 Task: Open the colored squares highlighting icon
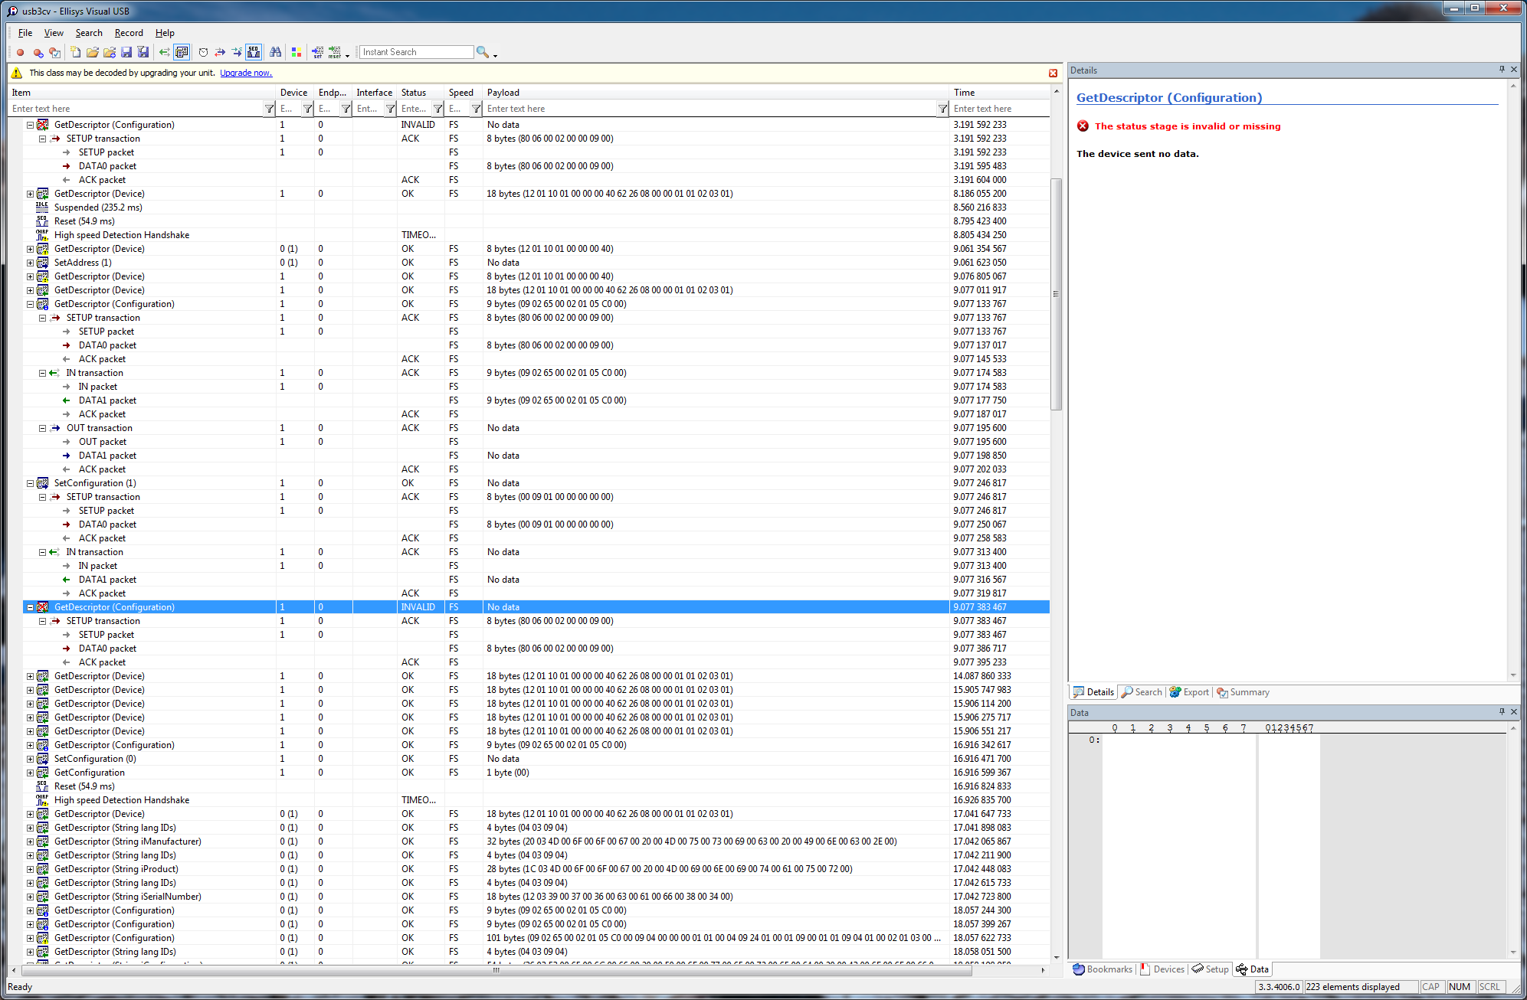tap(297, 52)
